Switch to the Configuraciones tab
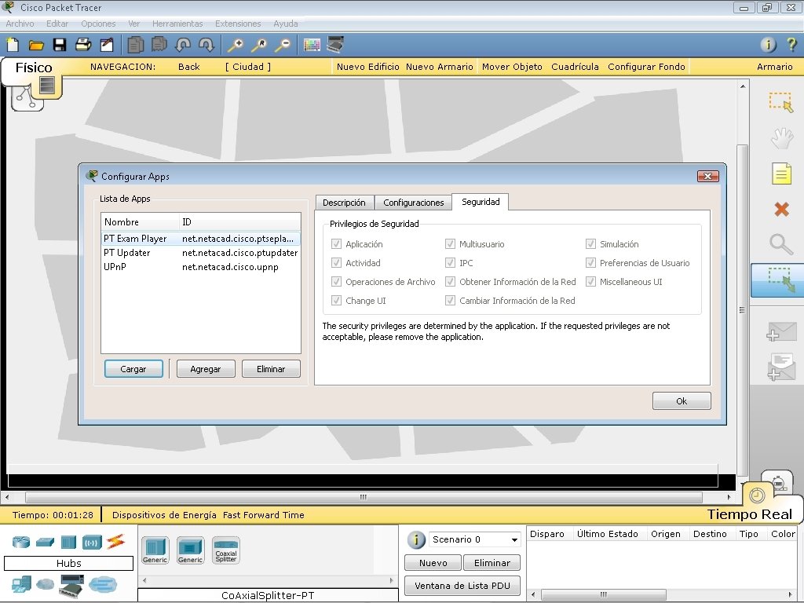 (413, 203)
